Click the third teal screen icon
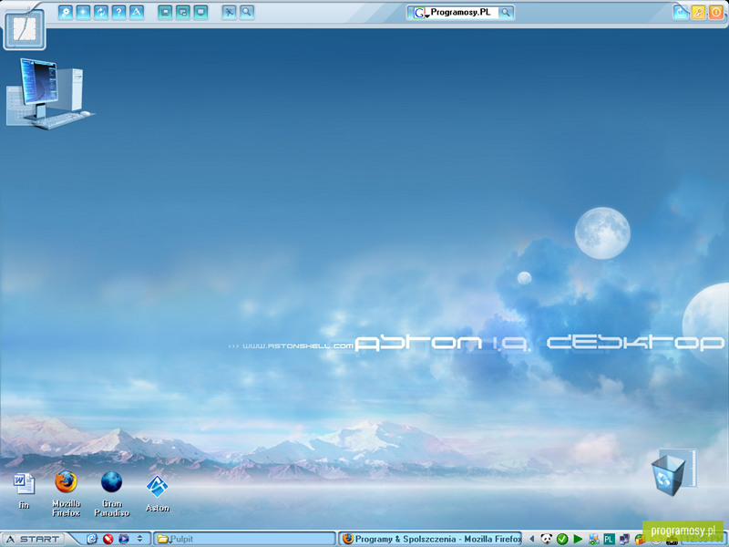 click(200, 12)
